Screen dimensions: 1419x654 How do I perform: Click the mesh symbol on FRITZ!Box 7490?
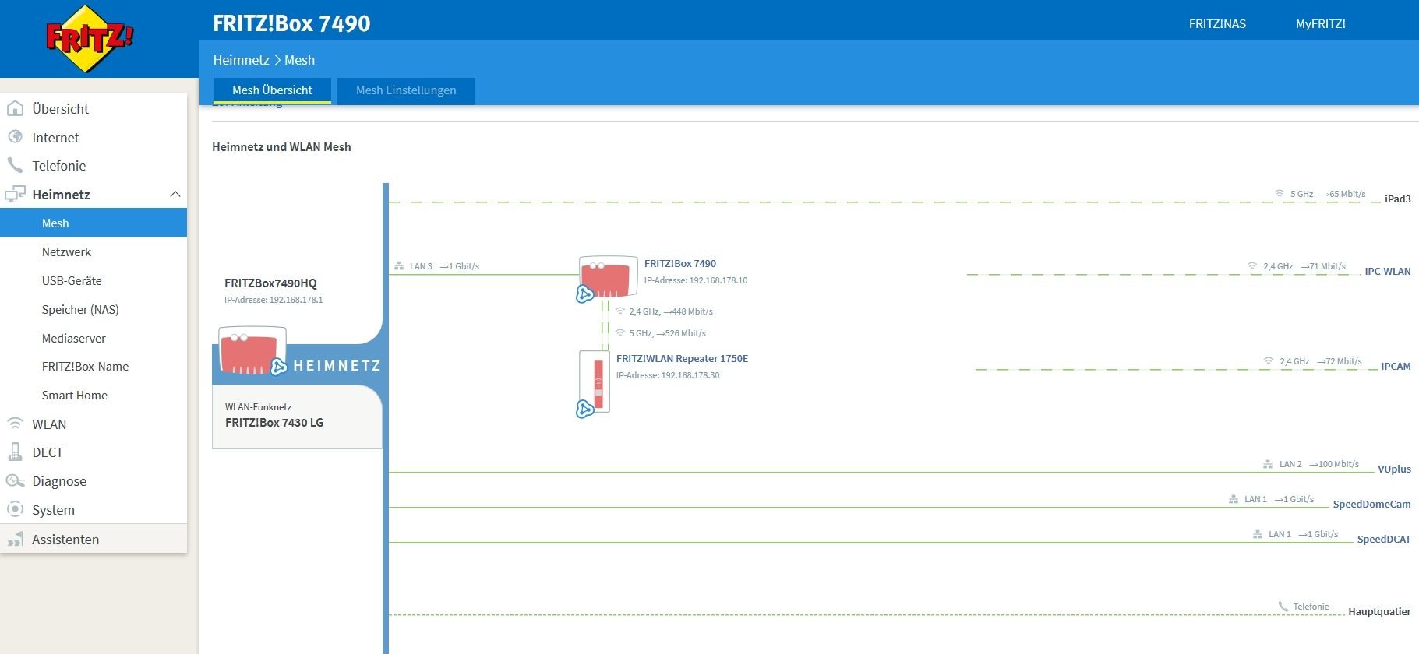click(584, 294)
